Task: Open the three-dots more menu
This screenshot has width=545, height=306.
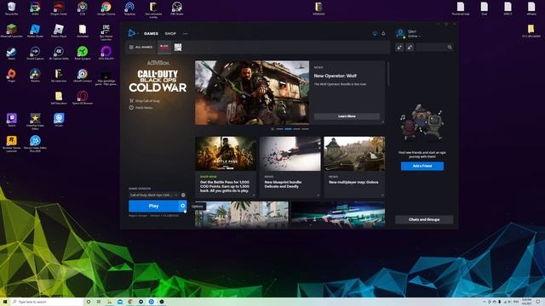Action: 186,34
